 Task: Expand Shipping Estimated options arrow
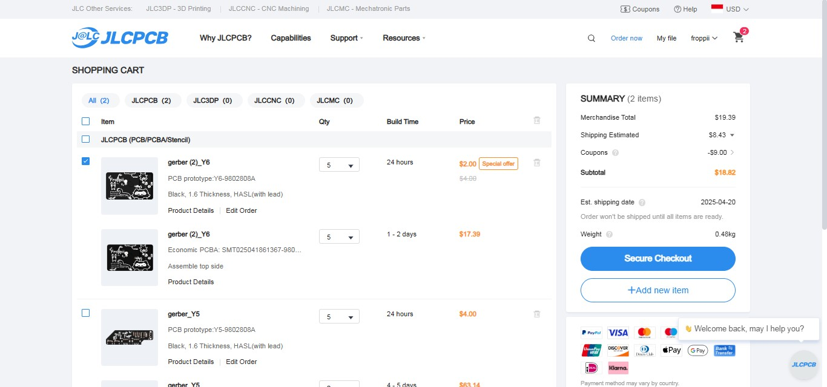[x=732, y=135]
